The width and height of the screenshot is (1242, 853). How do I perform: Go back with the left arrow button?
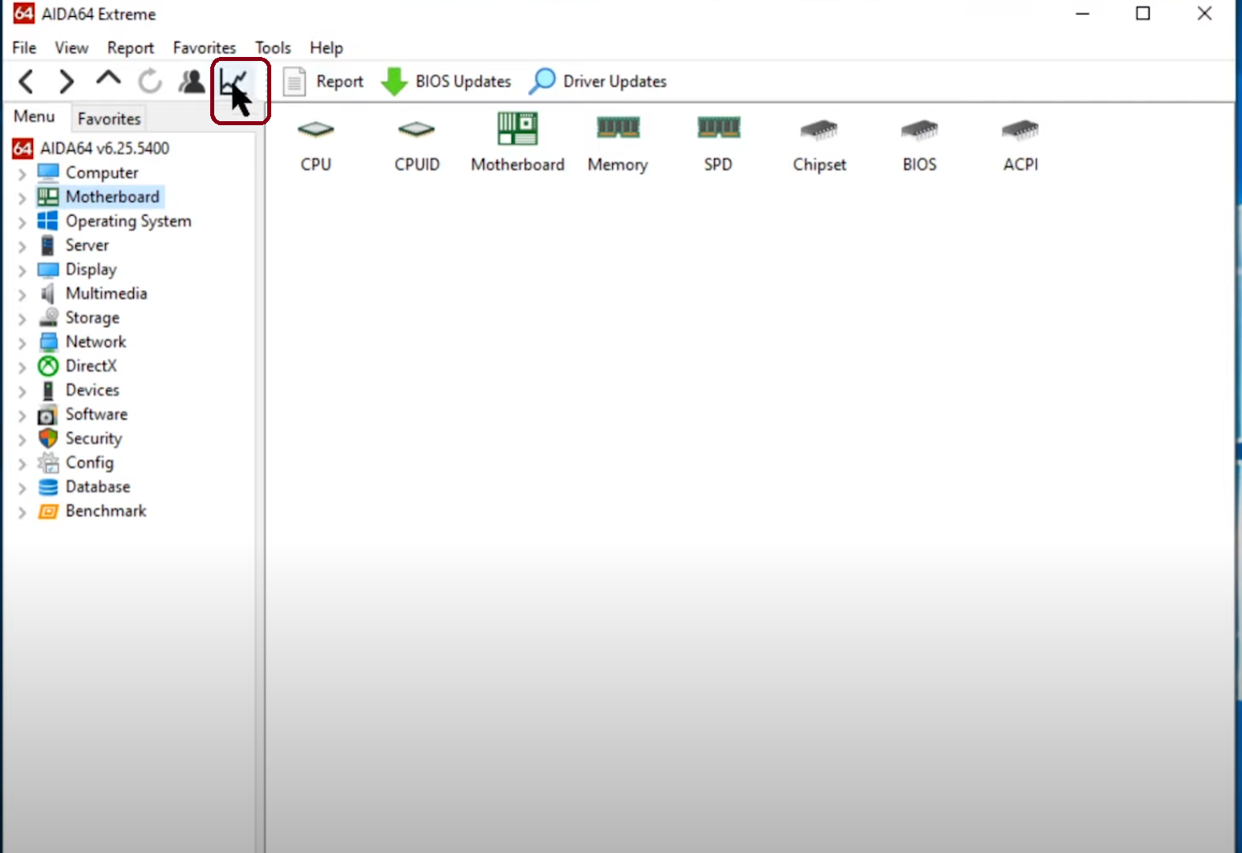click(26, 81)
